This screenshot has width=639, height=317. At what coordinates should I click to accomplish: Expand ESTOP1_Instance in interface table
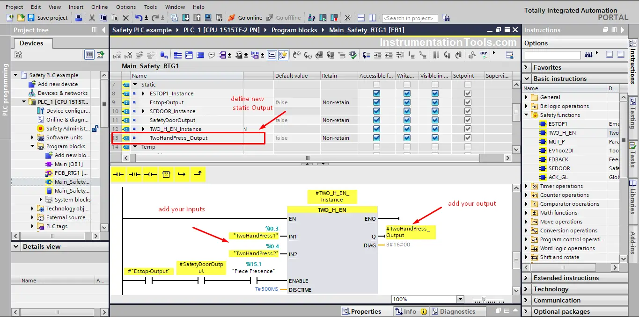click(143, 94)
